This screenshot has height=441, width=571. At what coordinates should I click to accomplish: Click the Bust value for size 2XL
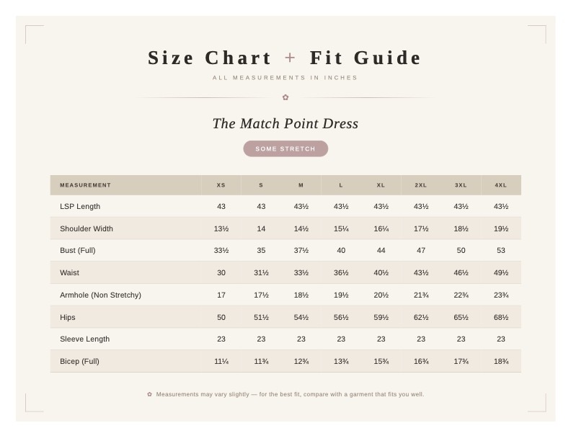point(421,250)
